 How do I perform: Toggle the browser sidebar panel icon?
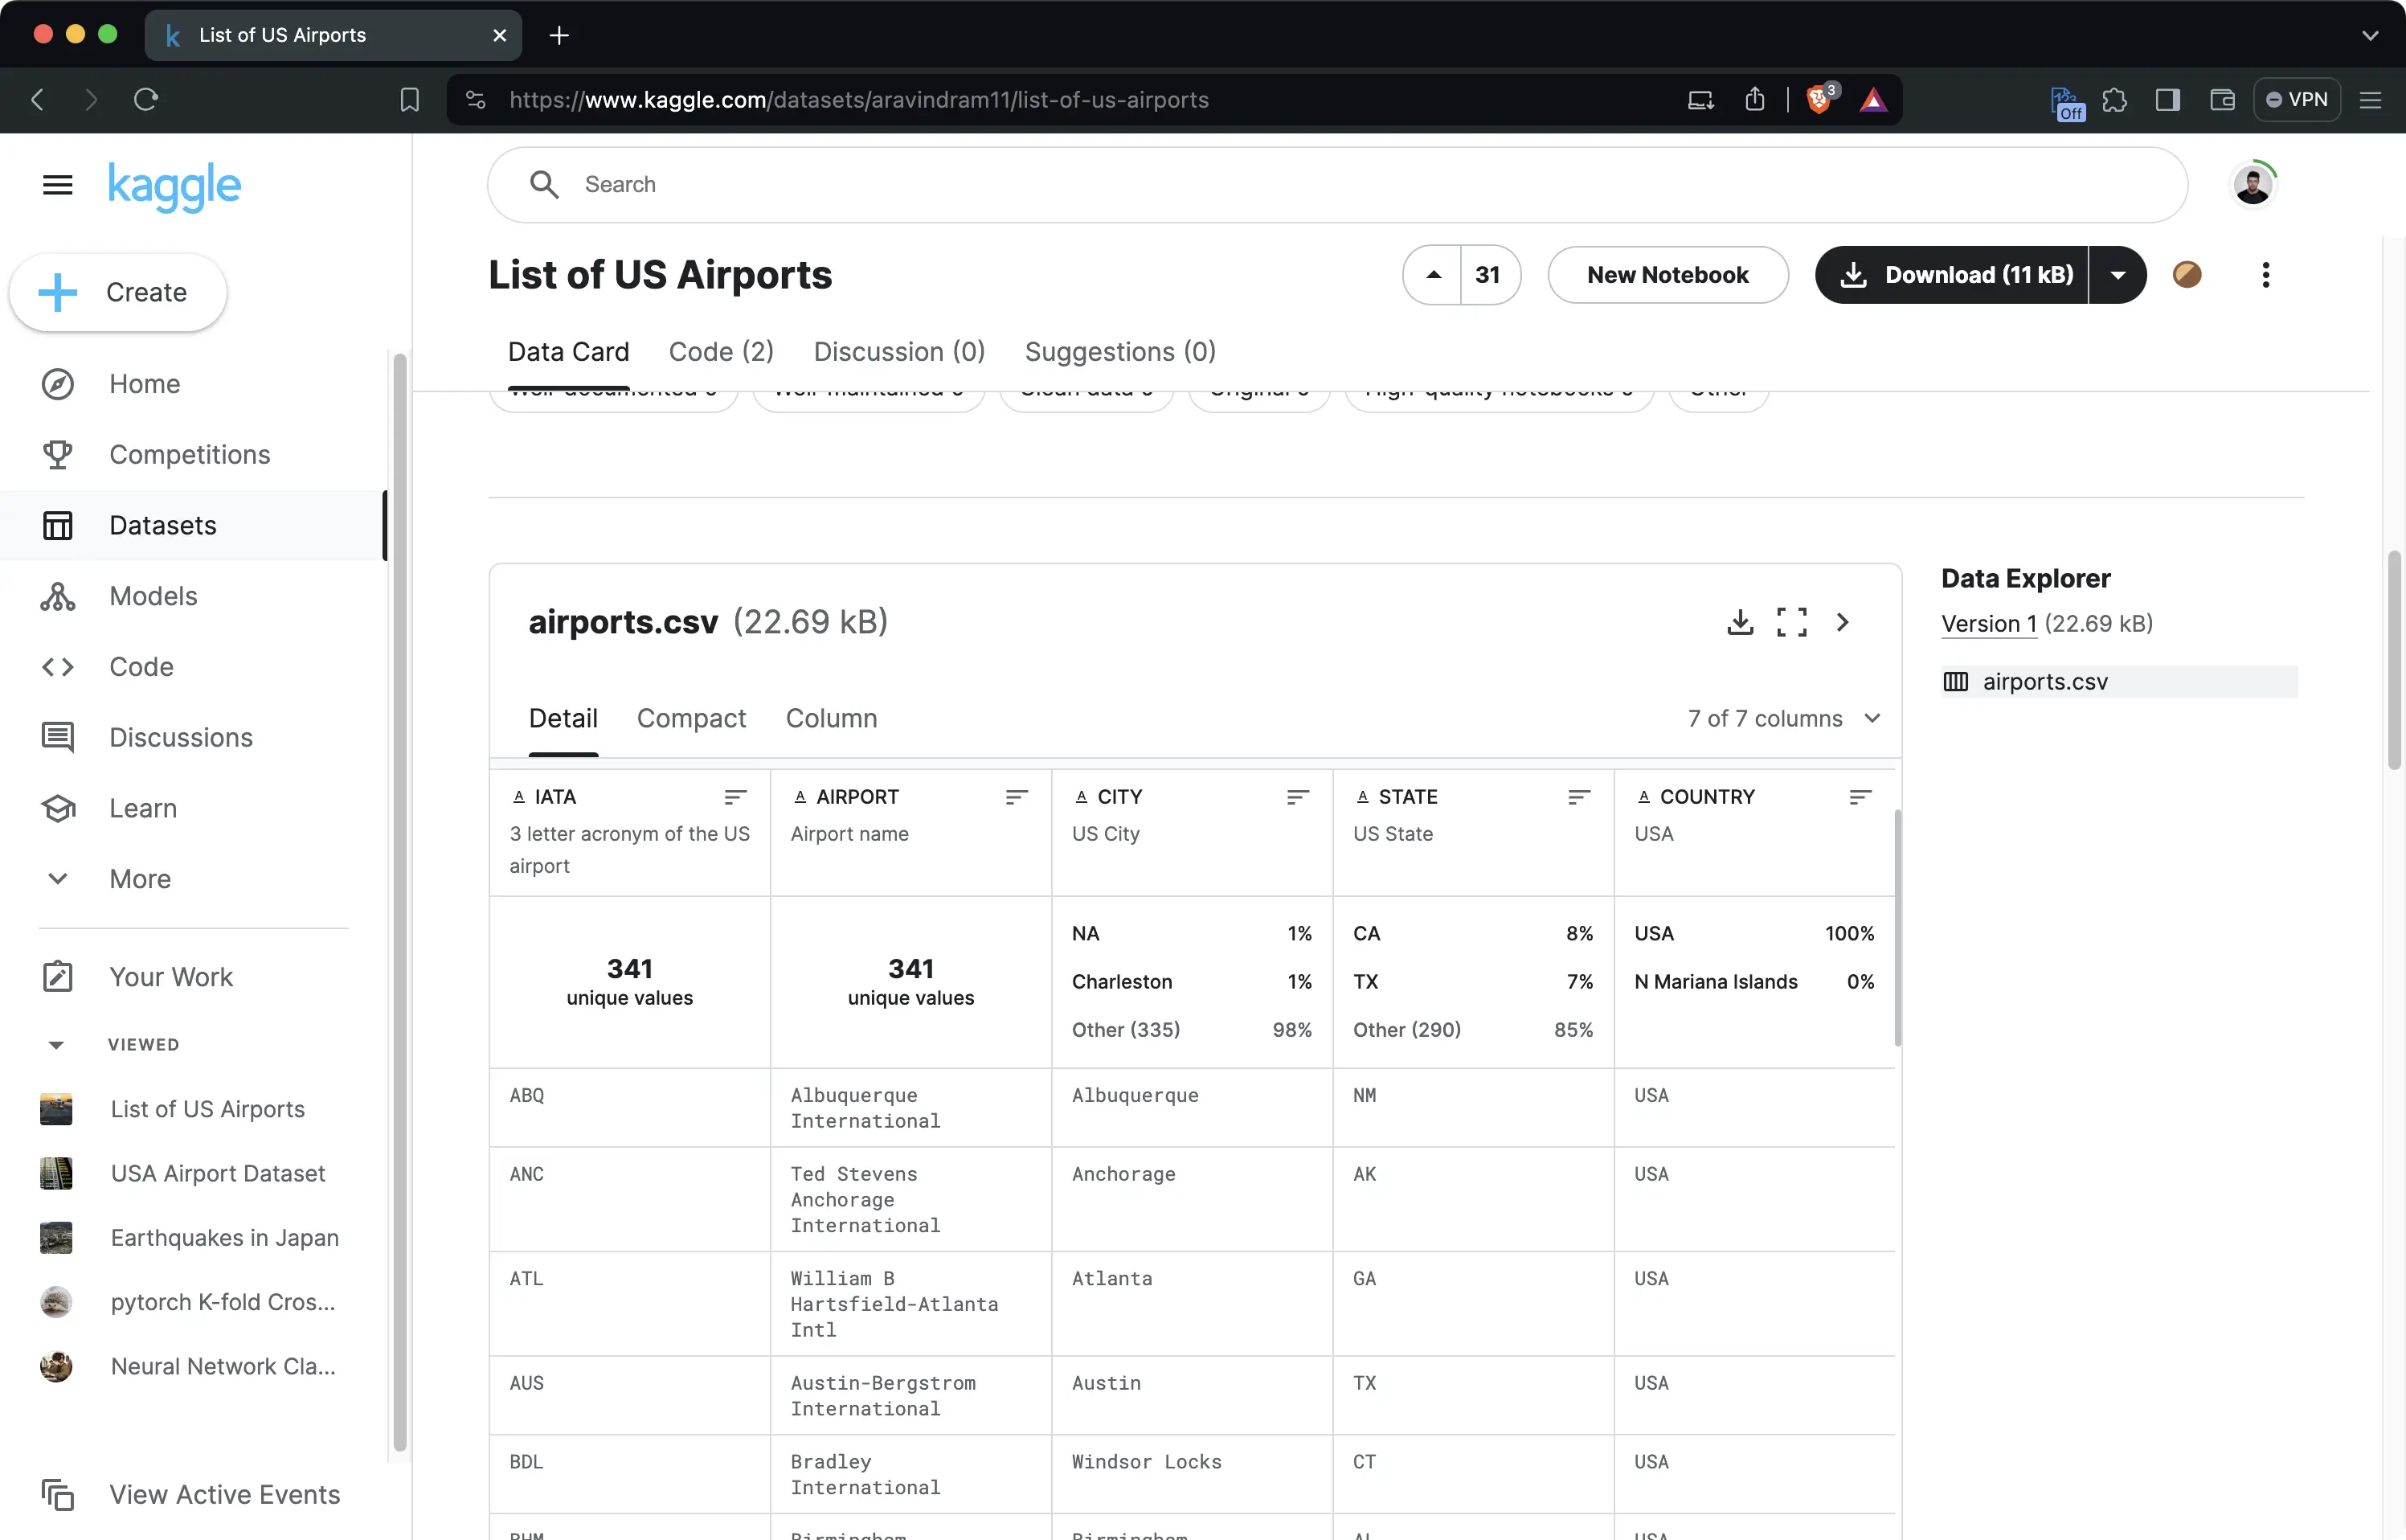tap(2167, 100)
